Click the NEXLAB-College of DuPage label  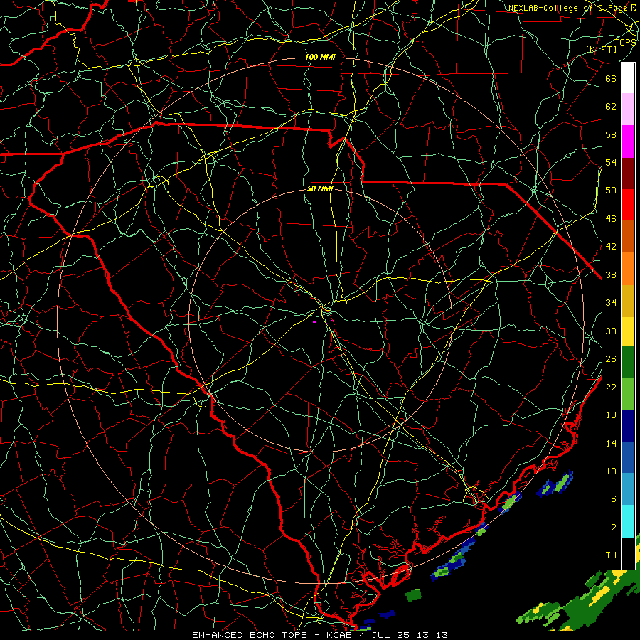570,8
